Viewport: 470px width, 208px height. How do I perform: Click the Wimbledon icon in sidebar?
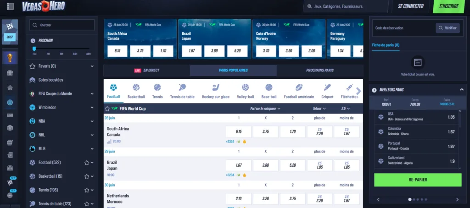click(x=33, y=108)
